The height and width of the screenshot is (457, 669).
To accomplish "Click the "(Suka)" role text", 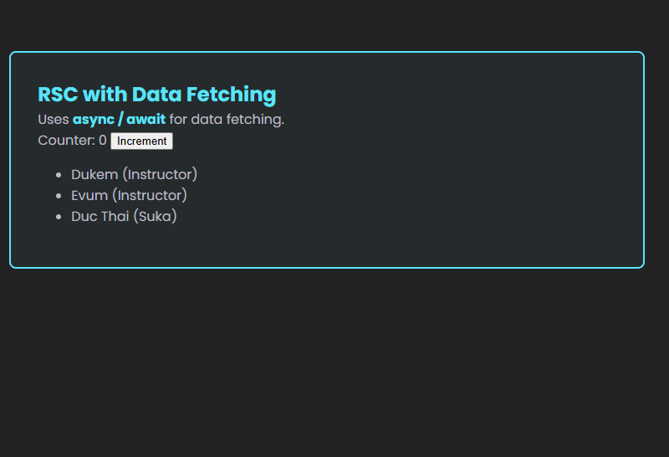I will click(155, 216).
